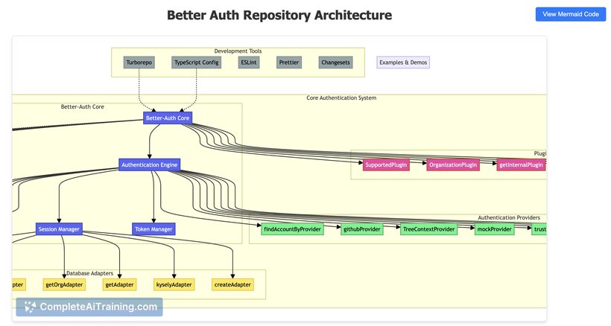Open the CompleteAiTraining.com watermark logo
Screen dimensions: 611x326
click(89, 307)
